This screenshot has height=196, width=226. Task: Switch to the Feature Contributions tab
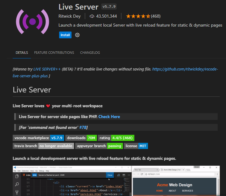(x=54, y=53)
